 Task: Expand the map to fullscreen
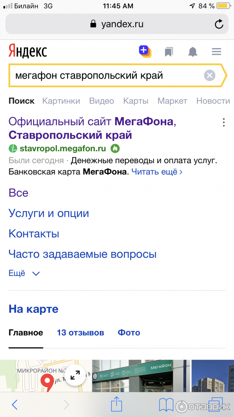click(75, 376)
